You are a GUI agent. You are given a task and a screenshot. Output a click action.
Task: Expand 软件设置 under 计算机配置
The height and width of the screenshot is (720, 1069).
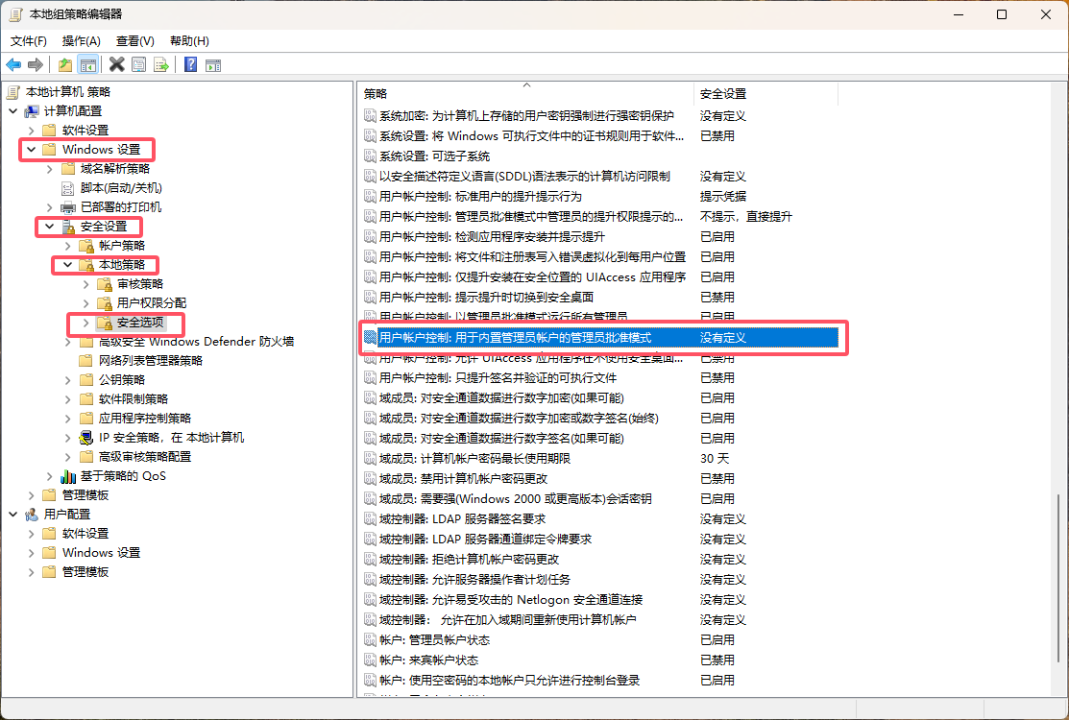click(32, 131)
